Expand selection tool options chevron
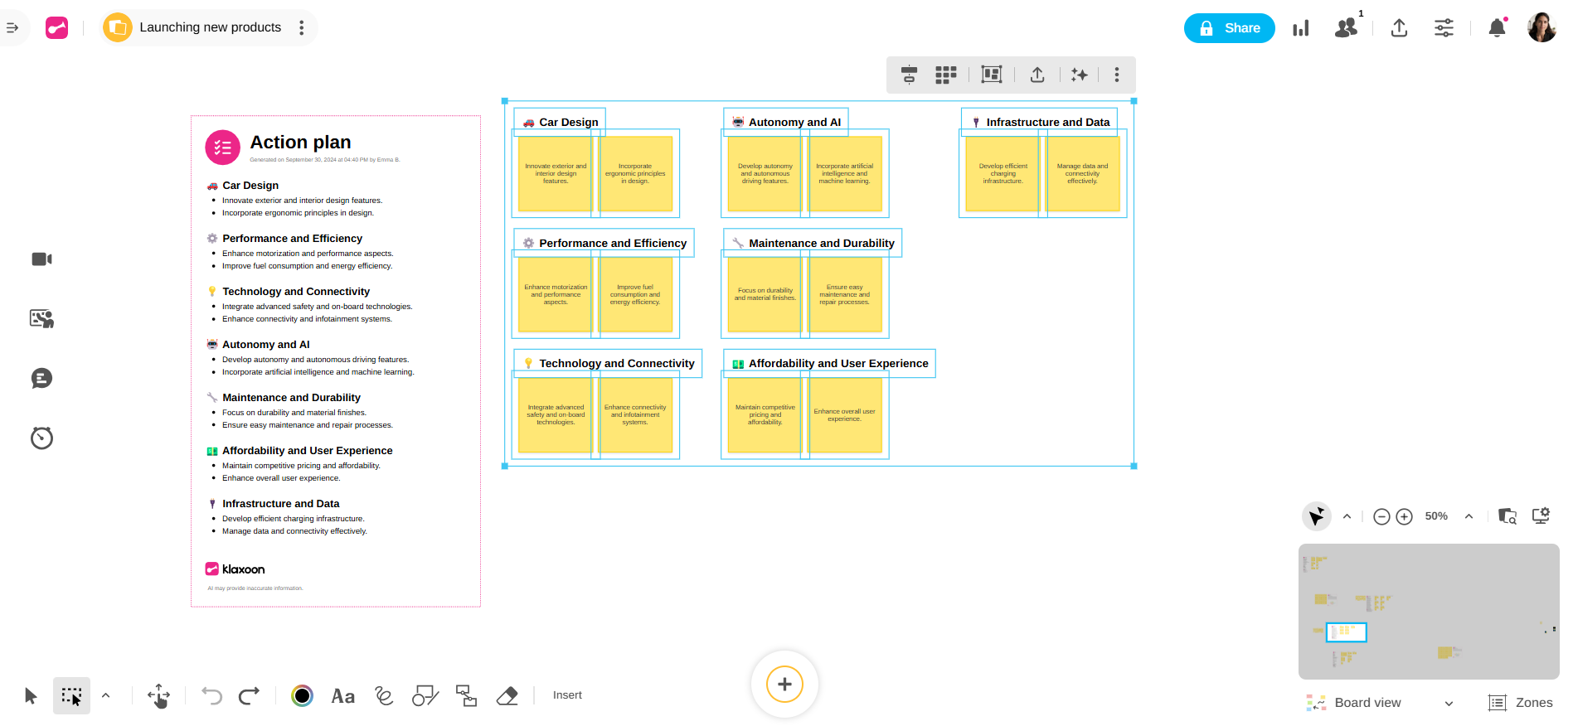 106,695
